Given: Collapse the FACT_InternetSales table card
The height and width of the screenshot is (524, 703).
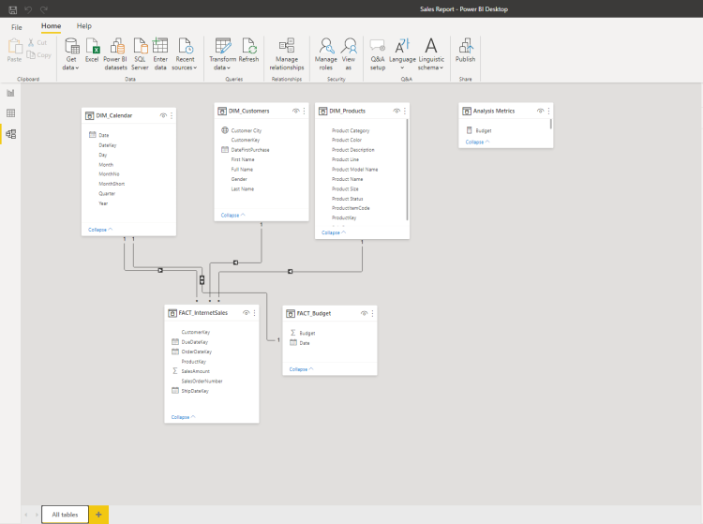Looking at the screenshot, I should (184, 417).
